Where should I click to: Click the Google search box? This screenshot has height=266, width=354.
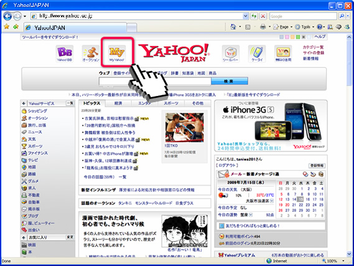tap(303, 16)
